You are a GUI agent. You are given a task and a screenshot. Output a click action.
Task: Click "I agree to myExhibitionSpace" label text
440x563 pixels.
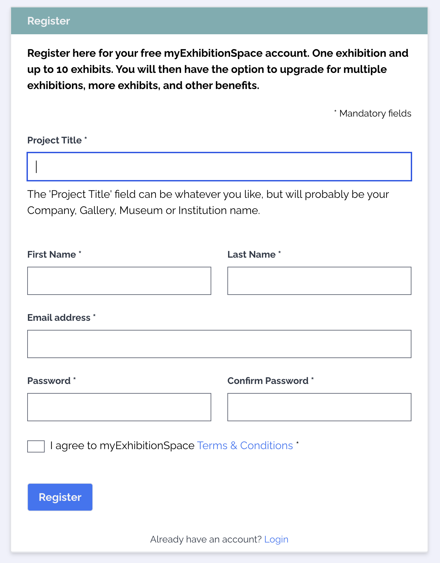pos(122,445)
